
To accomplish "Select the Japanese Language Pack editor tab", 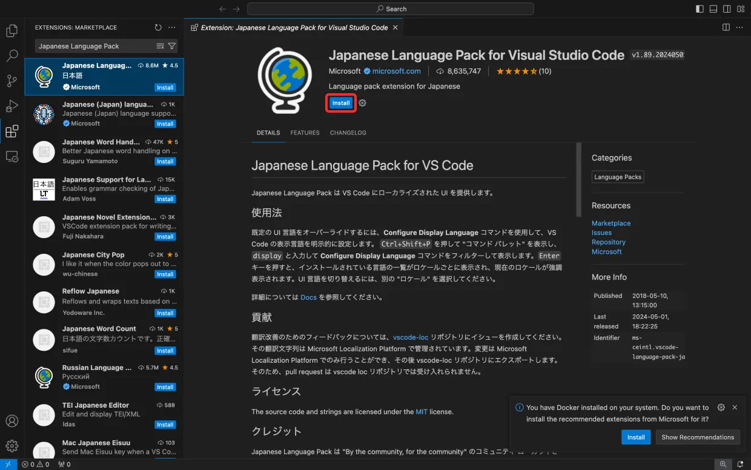I will click(294, 27).
